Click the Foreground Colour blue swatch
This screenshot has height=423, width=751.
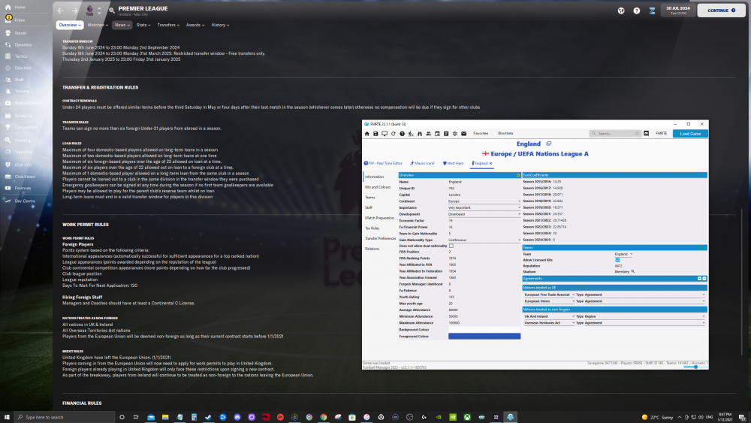484,337
